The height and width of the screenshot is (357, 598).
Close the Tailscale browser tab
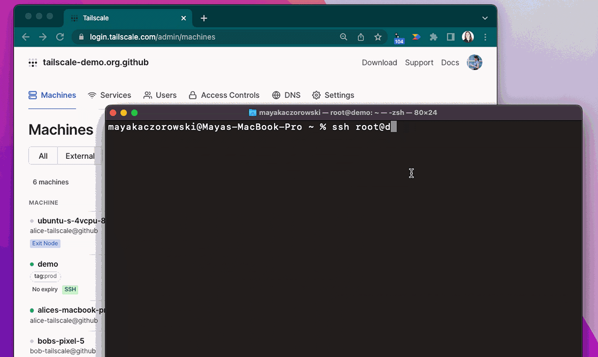184,18
